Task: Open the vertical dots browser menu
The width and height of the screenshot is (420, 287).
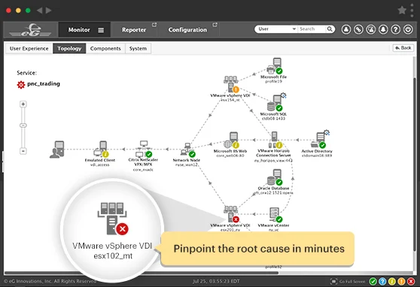Action: [412, 11]
